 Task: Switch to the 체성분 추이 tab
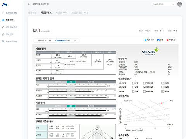coord(61,12)
